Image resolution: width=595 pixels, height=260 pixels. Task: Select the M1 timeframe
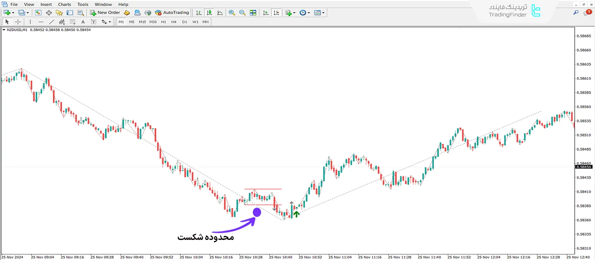pos(121,22)
